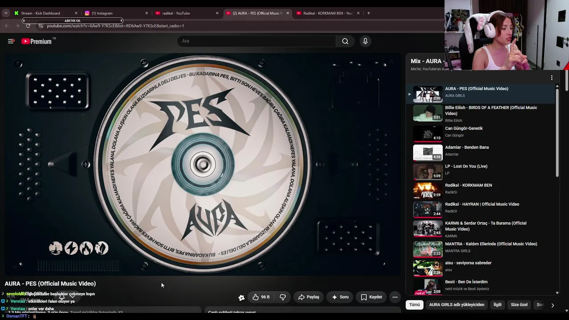Play 'LP - Lost On You (Live)' title
Screen dimensions: 569x320
(466, 167)
